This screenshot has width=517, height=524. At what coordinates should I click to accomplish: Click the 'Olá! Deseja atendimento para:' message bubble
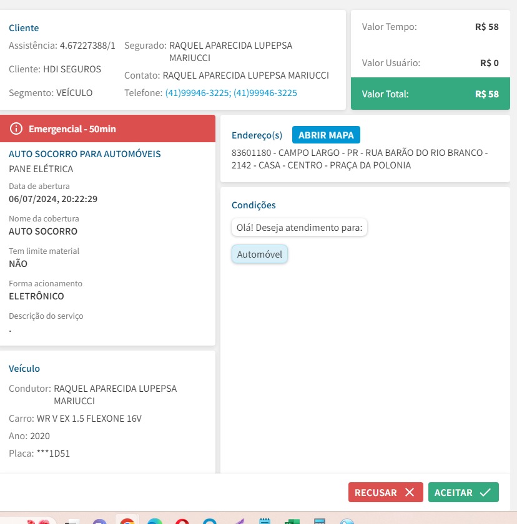[299, 228]
